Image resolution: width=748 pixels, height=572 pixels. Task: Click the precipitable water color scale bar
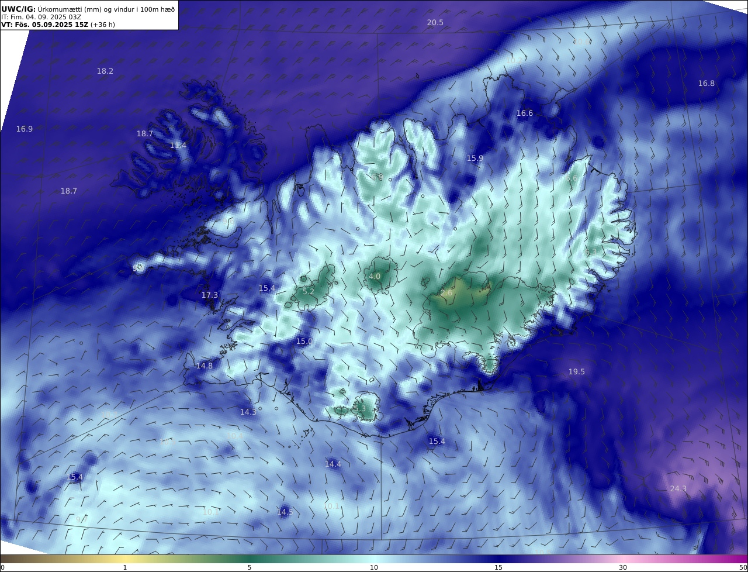click(x=374, y=559)
